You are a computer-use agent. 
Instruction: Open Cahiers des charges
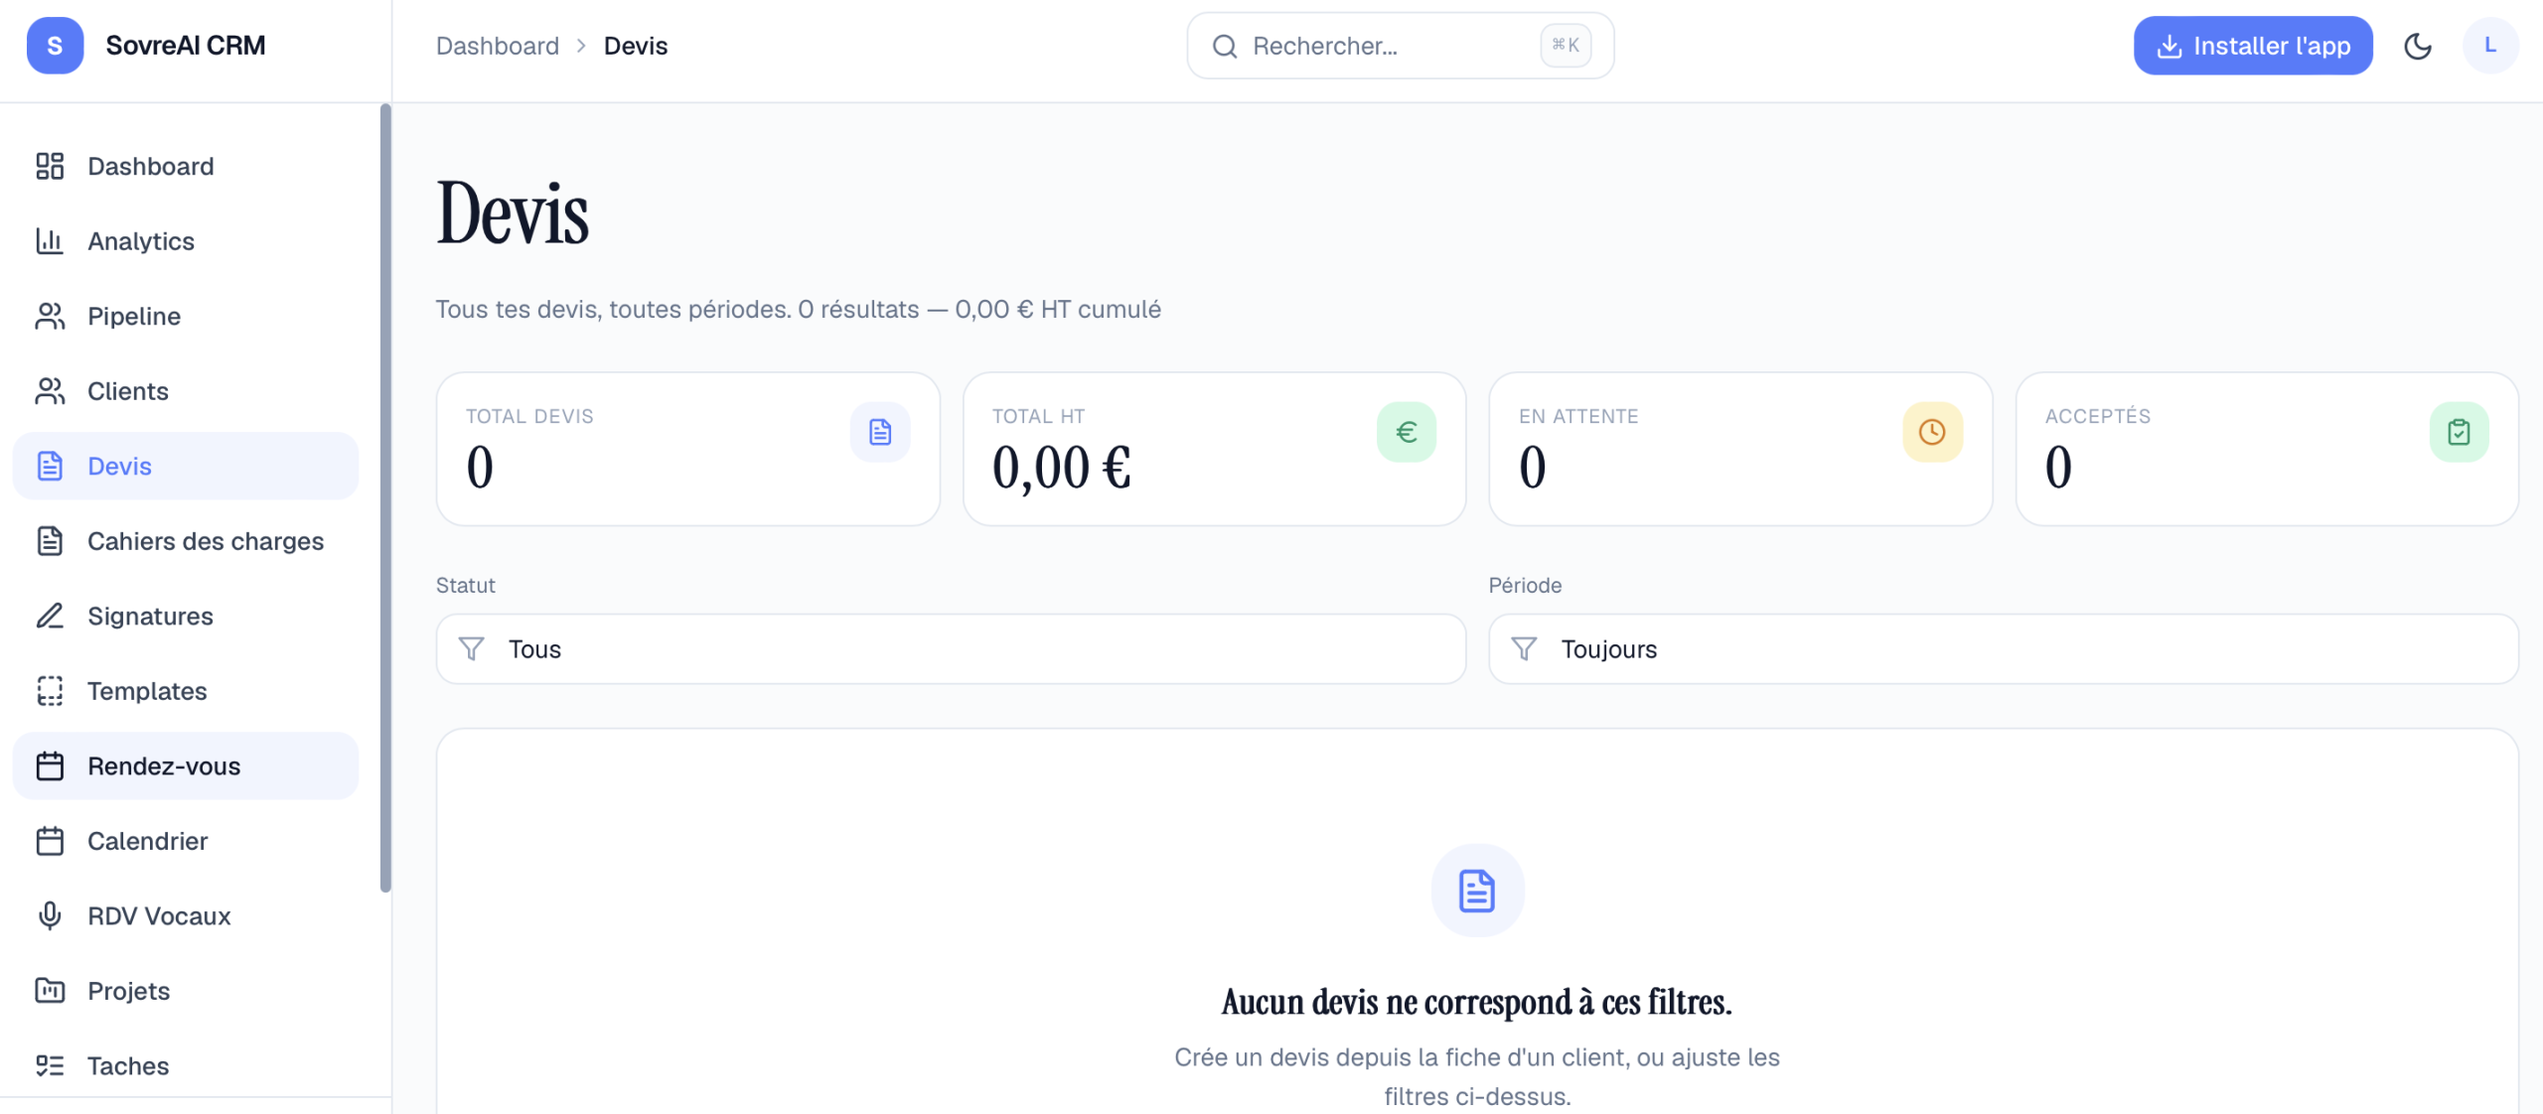pos(186,541)
